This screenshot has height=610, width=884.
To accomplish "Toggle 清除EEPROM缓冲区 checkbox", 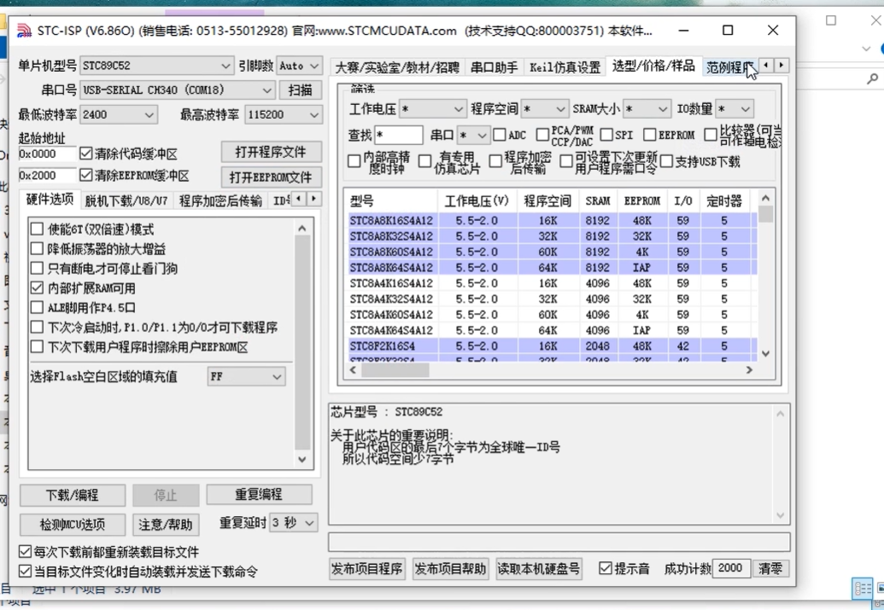I will click(x=85, y=175).
